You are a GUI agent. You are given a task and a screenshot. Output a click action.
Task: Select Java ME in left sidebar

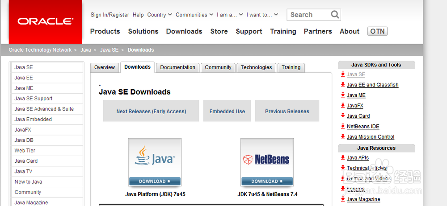(x=47, y=88)
